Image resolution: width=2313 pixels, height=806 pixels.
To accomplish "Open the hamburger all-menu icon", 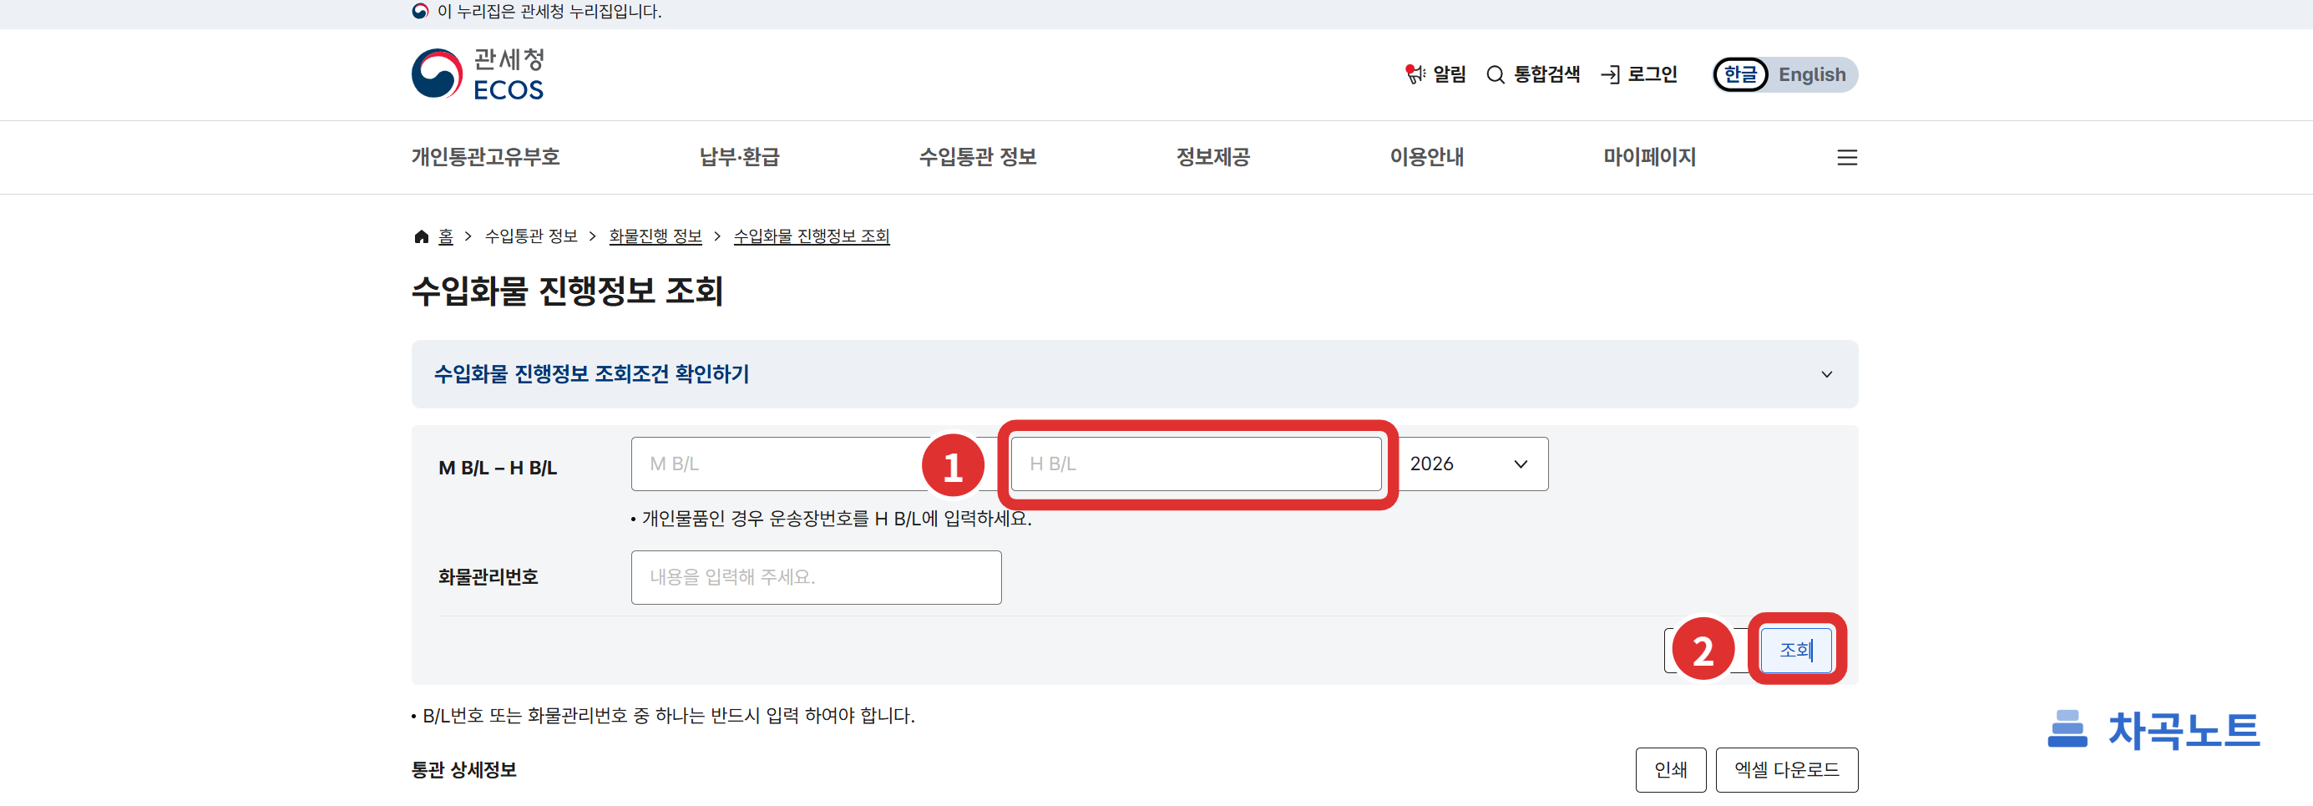I will coord(1847,157).
